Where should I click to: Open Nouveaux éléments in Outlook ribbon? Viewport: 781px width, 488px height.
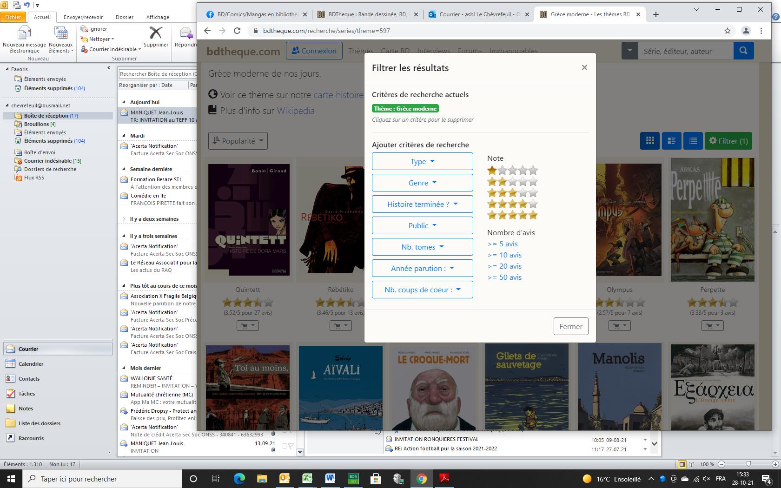pos(60,40)
